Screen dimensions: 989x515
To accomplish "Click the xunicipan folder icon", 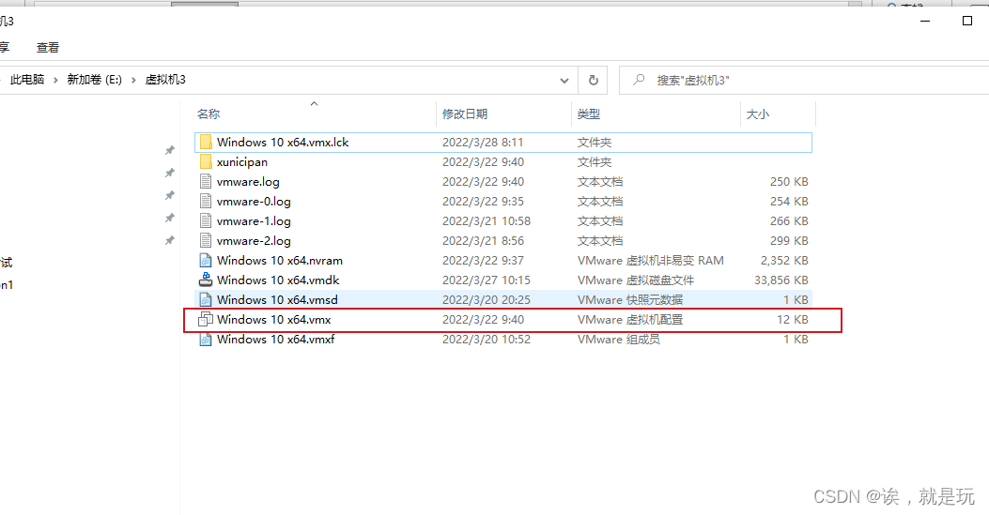I will pos(206,161).
